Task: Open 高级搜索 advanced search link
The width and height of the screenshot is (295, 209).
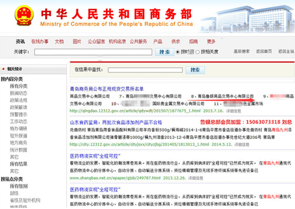Action: [242, 51]
